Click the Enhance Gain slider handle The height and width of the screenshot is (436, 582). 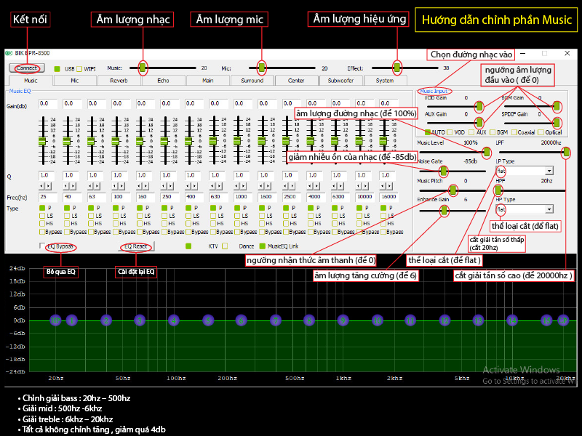point(444,211)
